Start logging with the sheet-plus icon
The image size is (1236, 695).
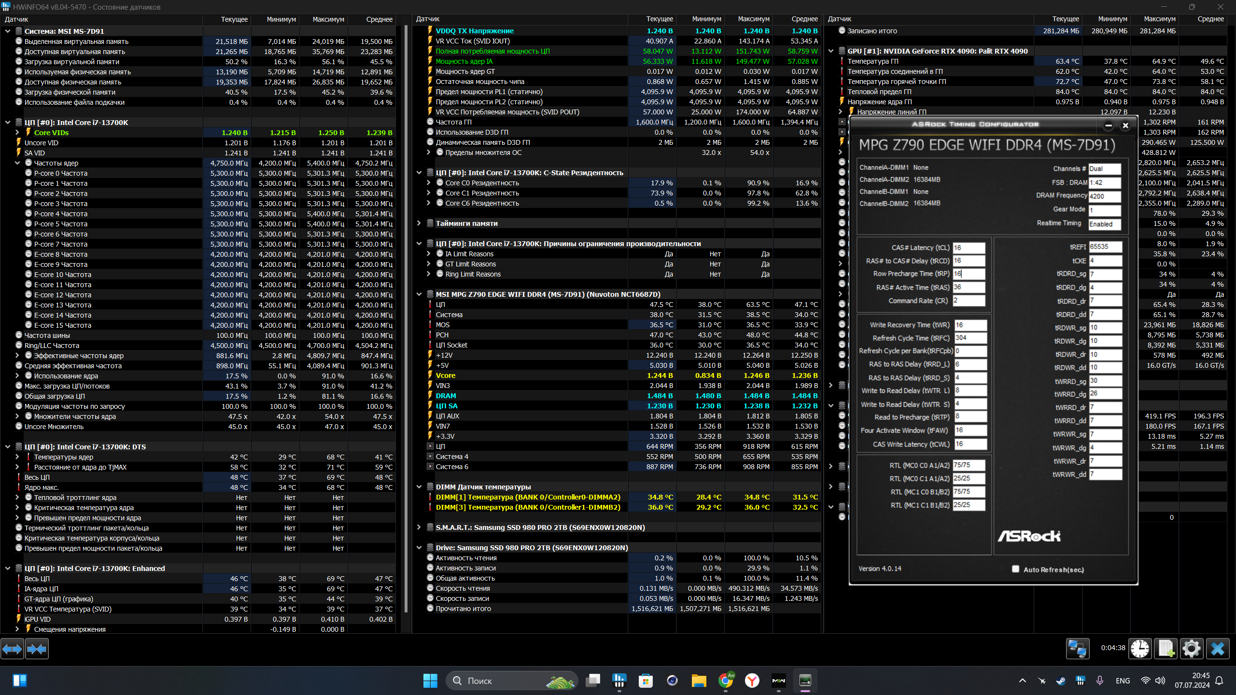[x=1166, y=649]
